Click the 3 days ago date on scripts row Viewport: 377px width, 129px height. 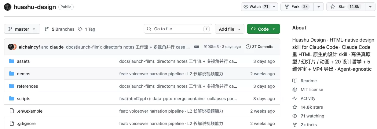pos(264,99)
